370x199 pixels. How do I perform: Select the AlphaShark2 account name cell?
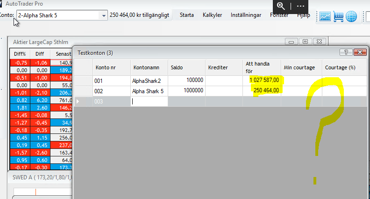(149, 81)
